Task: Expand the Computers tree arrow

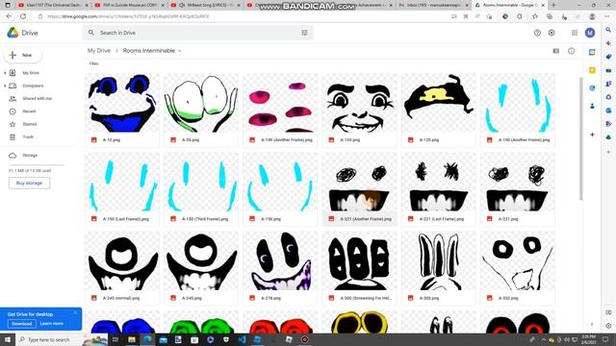Action: click(x=5, y=86)
